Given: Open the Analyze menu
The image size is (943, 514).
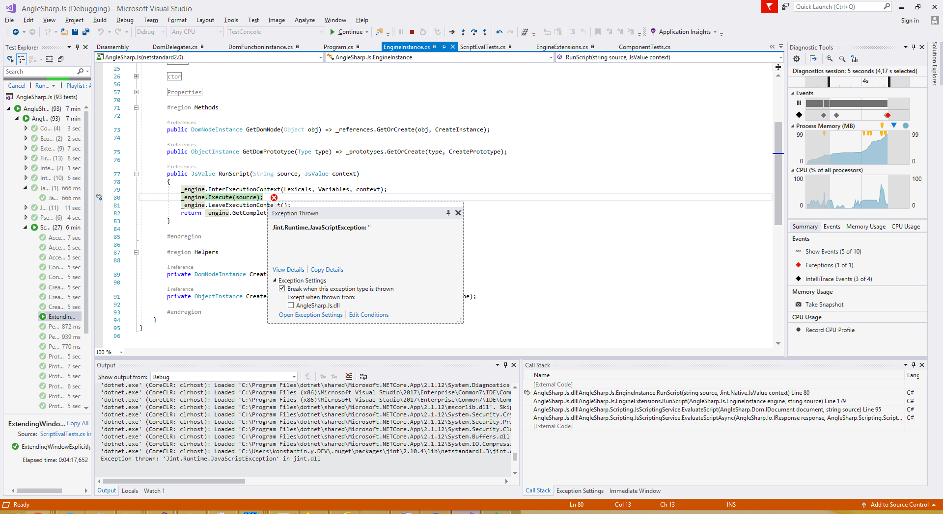Looking at the screenshot, I should pos(305,20).
